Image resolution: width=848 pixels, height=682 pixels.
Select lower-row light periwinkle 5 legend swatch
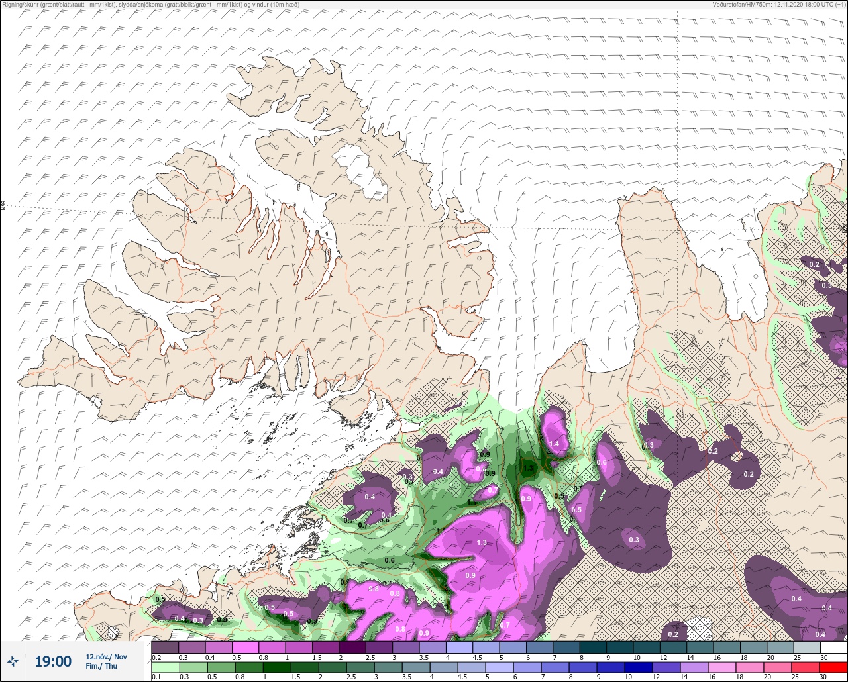[500, 667]
